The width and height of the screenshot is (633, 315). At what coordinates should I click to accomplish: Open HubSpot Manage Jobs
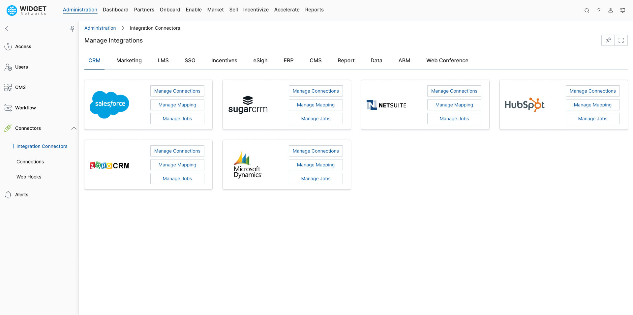593,119
